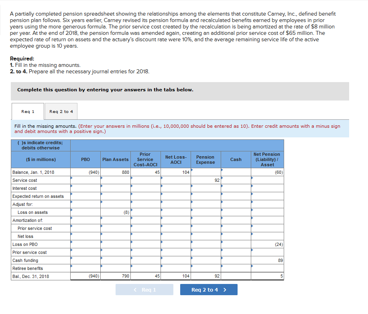Click the Amortization of: row label
Screen dimensions: 368x314
[28, 220]
